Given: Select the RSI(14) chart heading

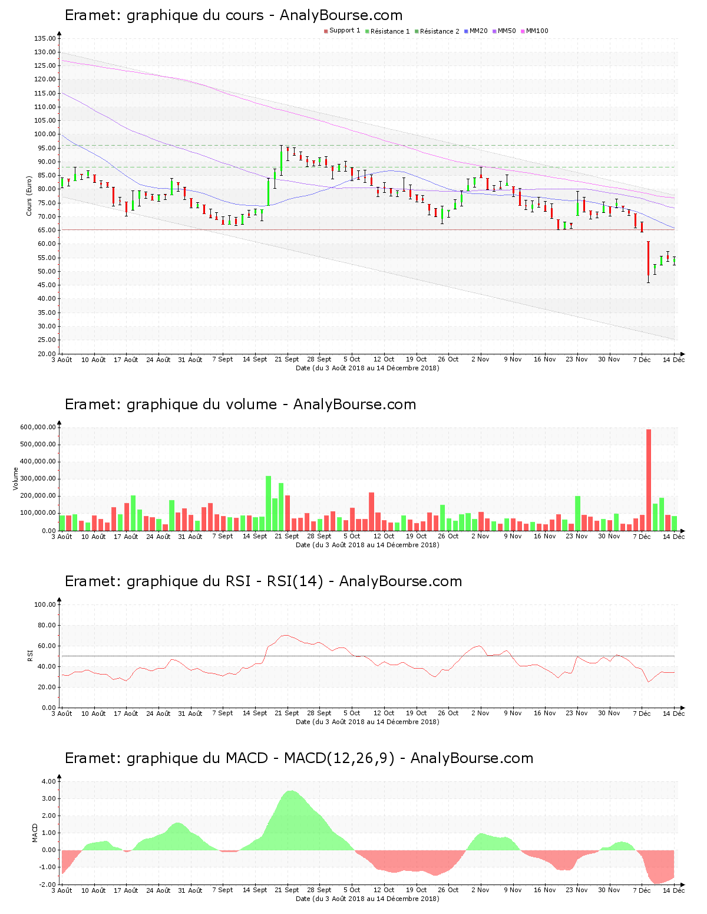Looking at the screenshot, I should click(x=263, y=581).
